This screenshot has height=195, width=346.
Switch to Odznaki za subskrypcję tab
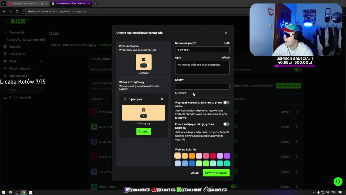point(79,45)
